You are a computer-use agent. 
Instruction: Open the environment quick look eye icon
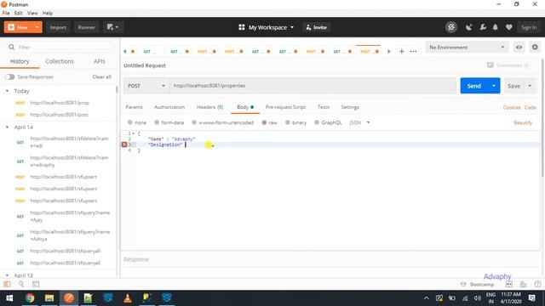tap(519, 48)
